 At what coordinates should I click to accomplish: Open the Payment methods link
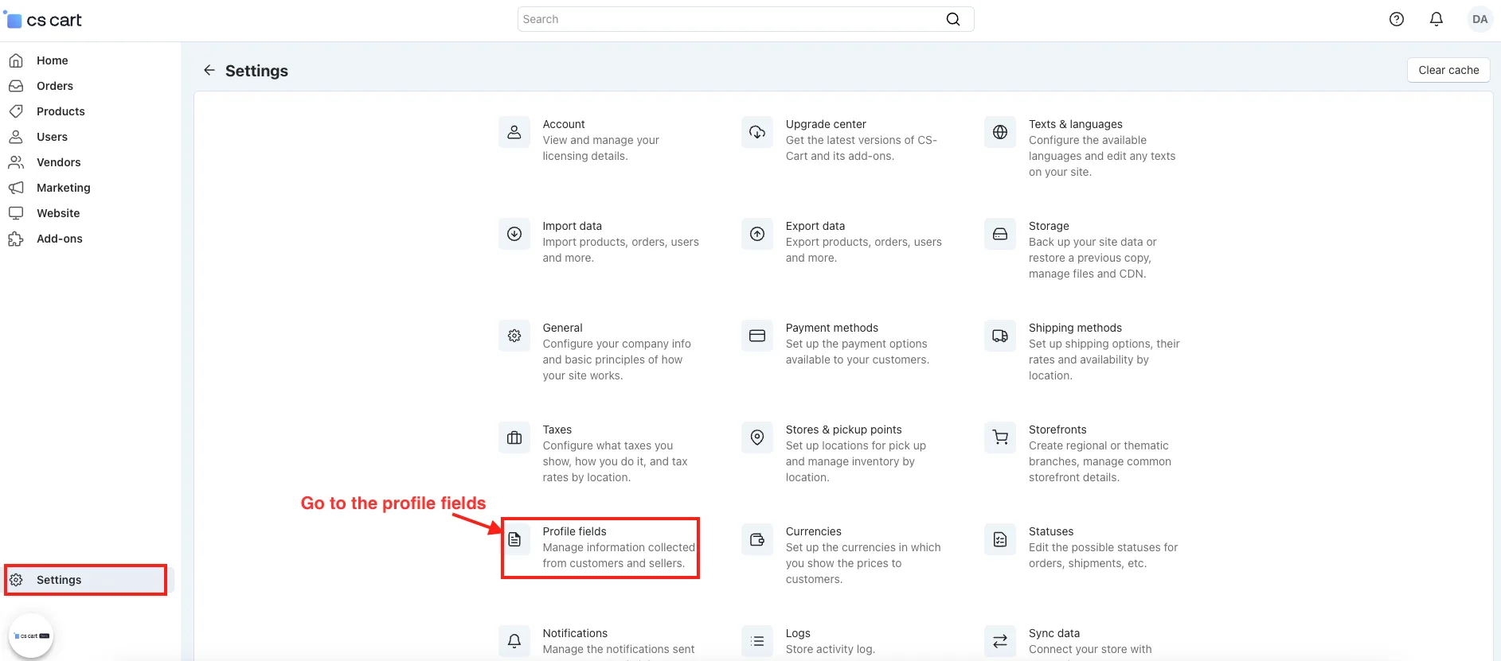pos(832,328)
